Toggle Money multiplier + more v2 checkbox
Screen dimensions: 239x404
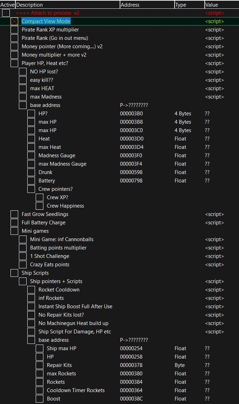(14, 55)
